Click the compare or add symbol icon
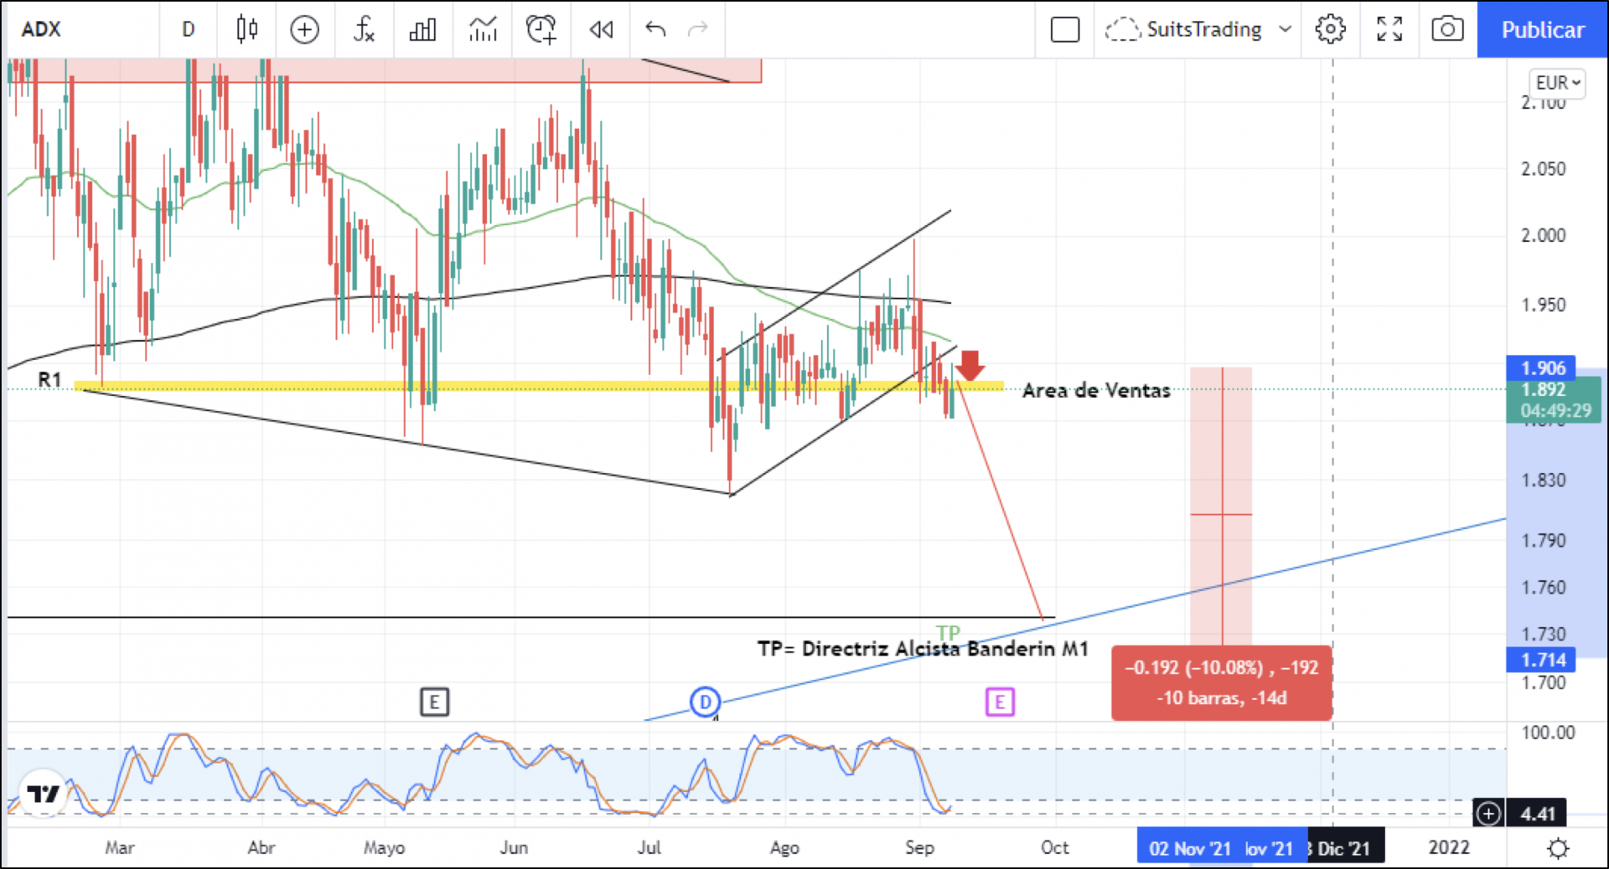This screenshot has width=1609, height=869. (304, 29)
